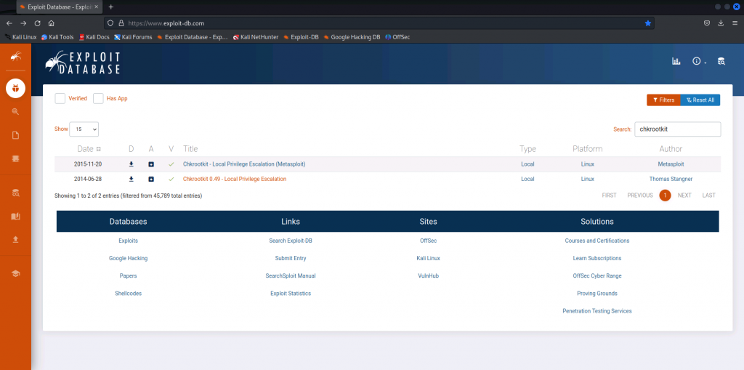This screenshot has width=744, height=370.
Task: Click the orange Filters button
Action: click(663, 100)
